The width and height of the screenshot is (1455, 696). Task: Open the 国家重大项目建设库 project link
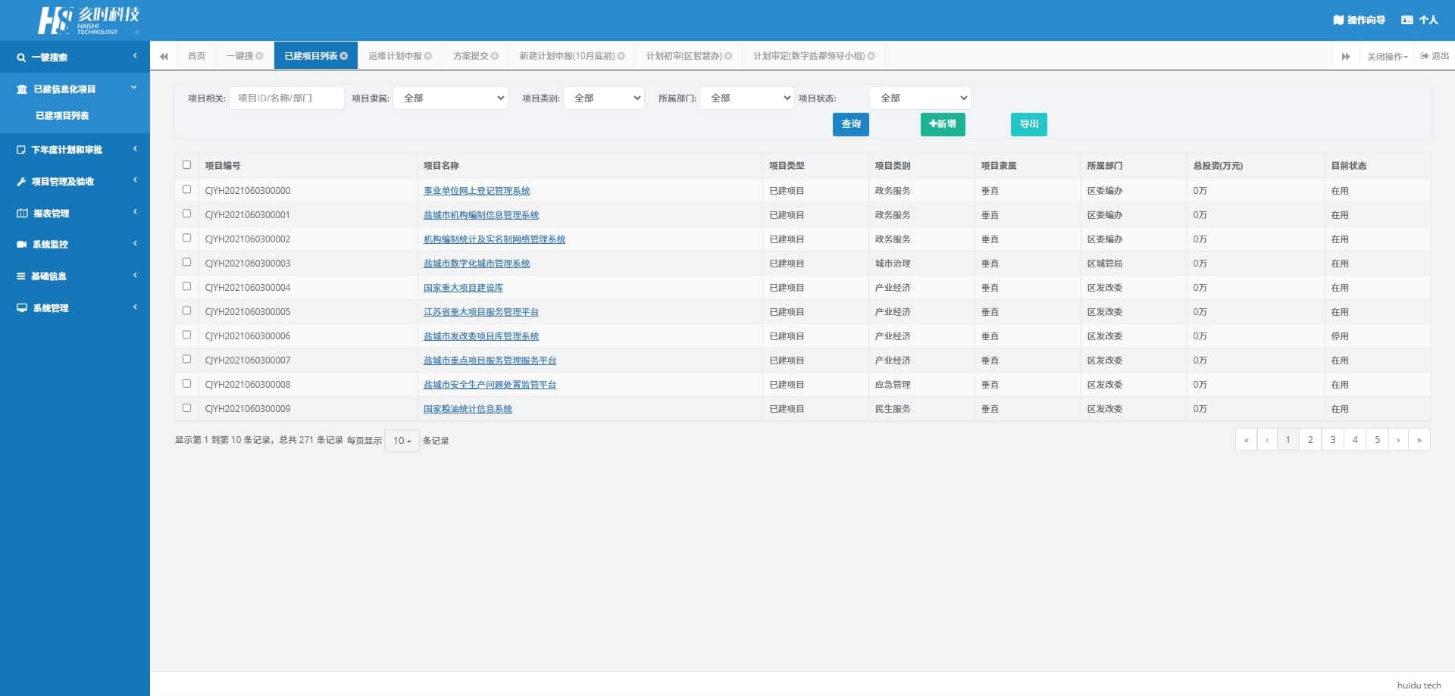pos(463,288)
